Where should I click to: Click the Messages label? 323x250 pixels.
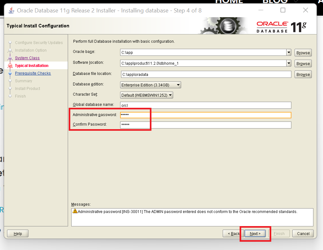click(81, 204)
